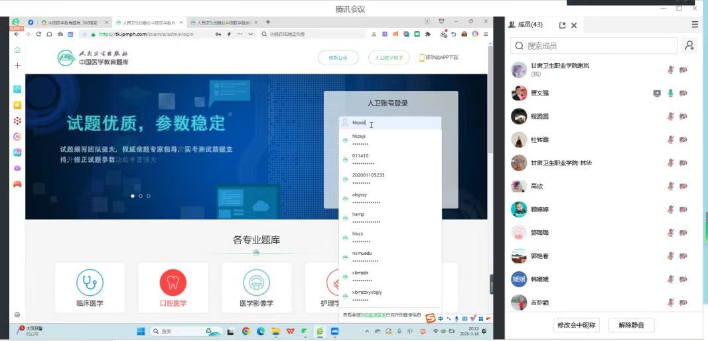Open the 口腔医学 tooth icon
The image size is (708, 341).
click(x=173, y=283)
